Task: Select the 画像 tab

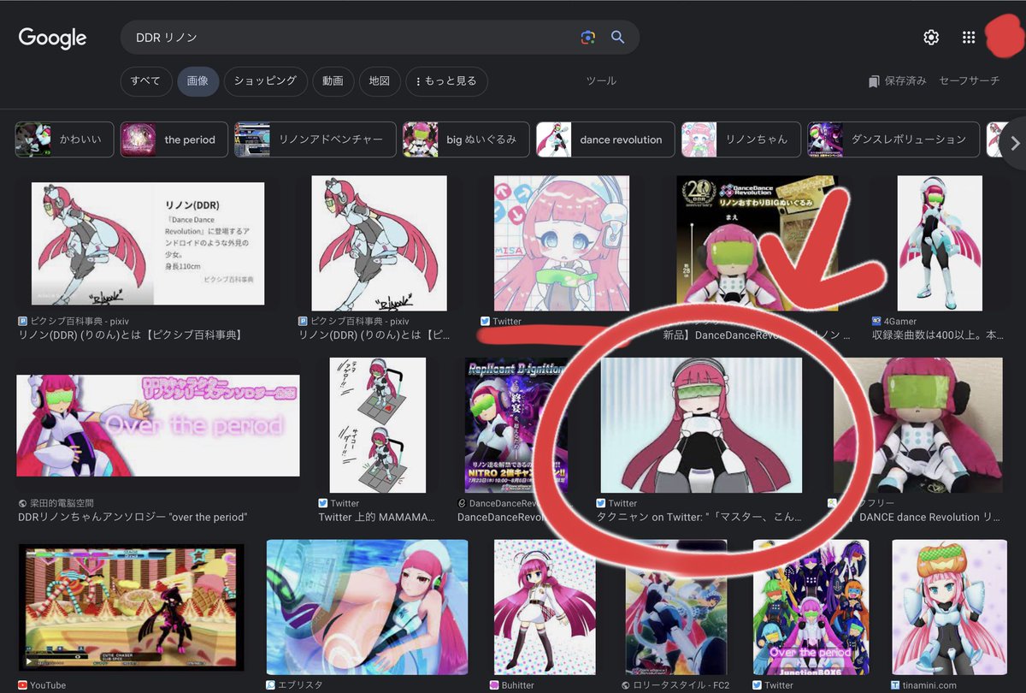Action: (x=198, y=81)
